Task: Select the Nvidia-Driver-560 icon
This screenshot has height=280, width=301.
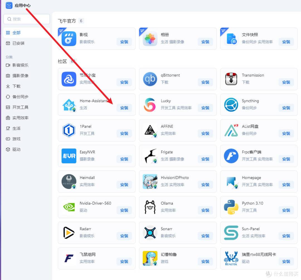Action: pyautogui.click(x=69, y=207)
